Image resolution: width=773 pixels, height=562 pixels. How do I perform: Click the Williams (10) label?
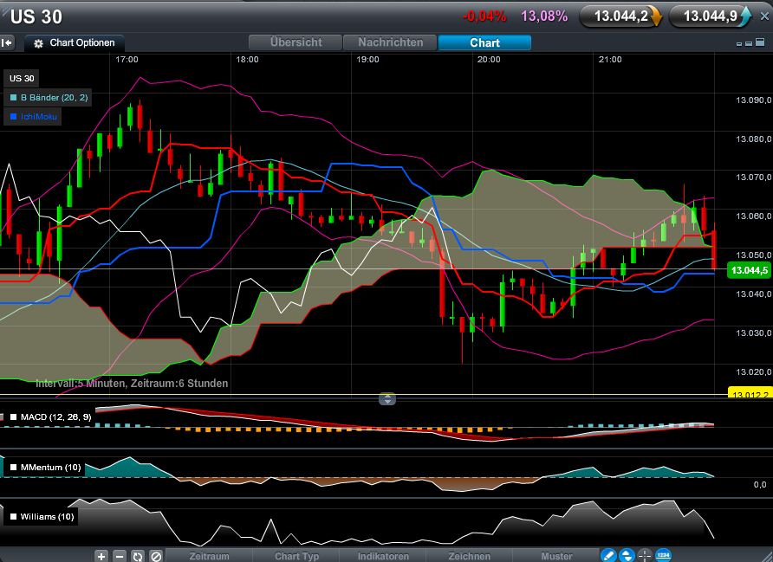48,517
